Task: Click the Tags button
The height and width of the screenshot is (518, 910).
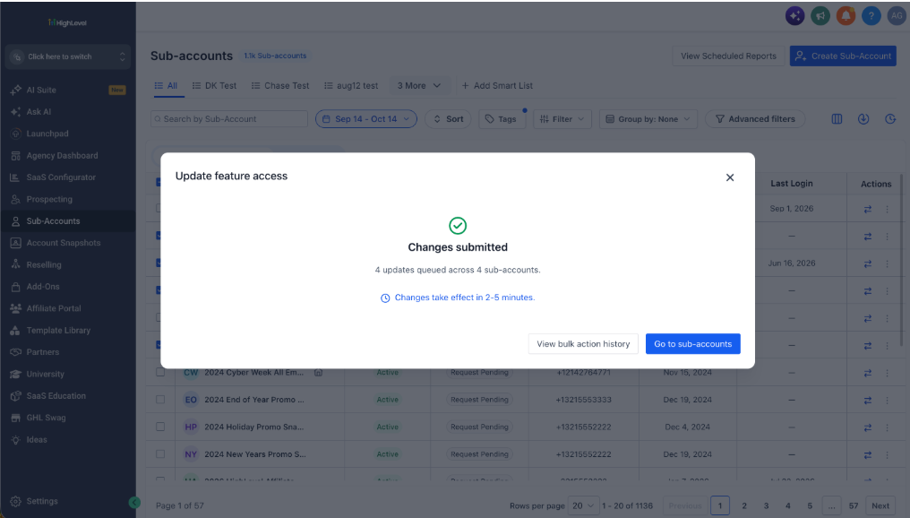Action: click(x=502, y=119)
